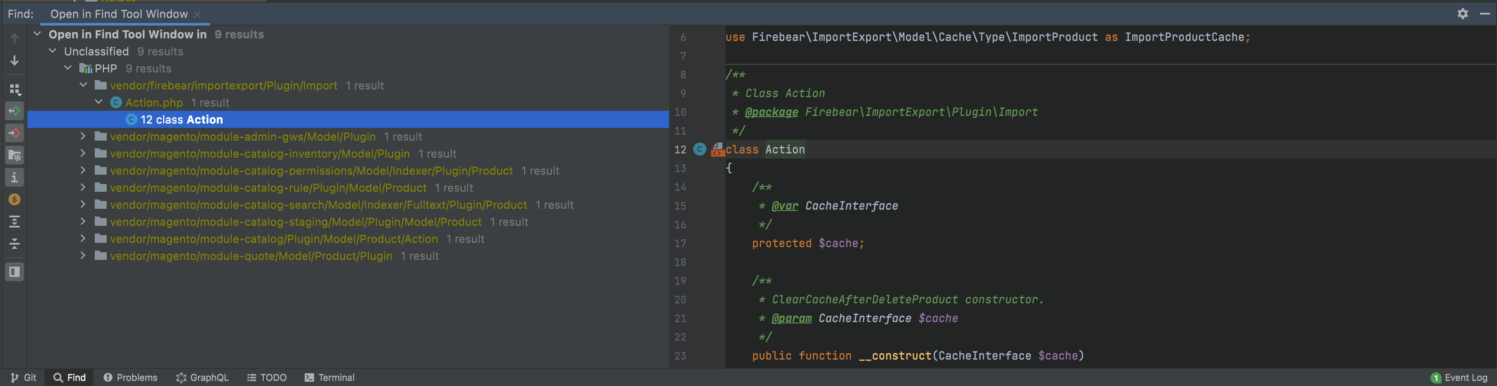Image resolution: width=1497 pixels, height=386 pixels.
Task: Toggle the green arrow usages filter
Action: tap(15, 111)
